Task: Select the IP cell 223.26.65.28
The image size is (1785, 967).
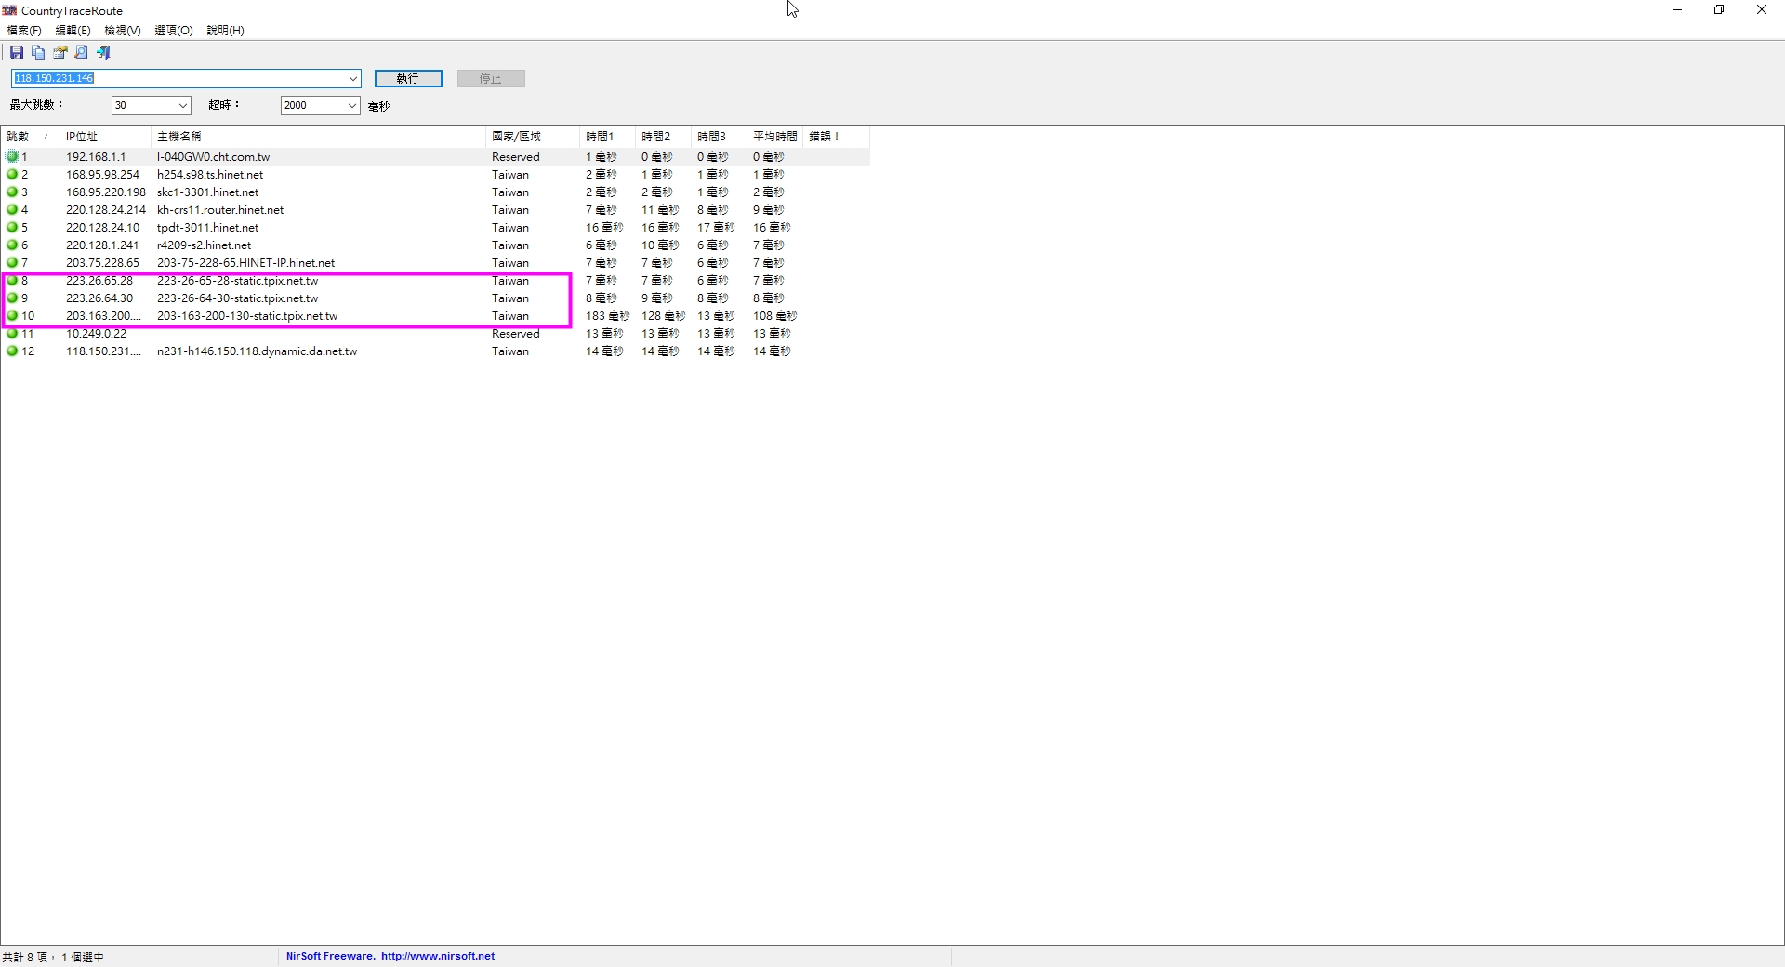Action: pyautogui.click(x=99, y=281)
